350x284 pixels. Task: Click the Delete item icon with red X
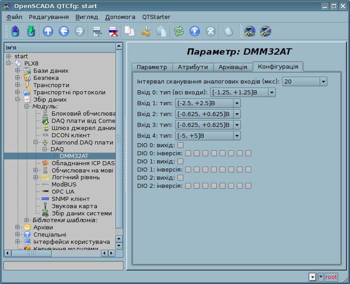pos(113,31)
